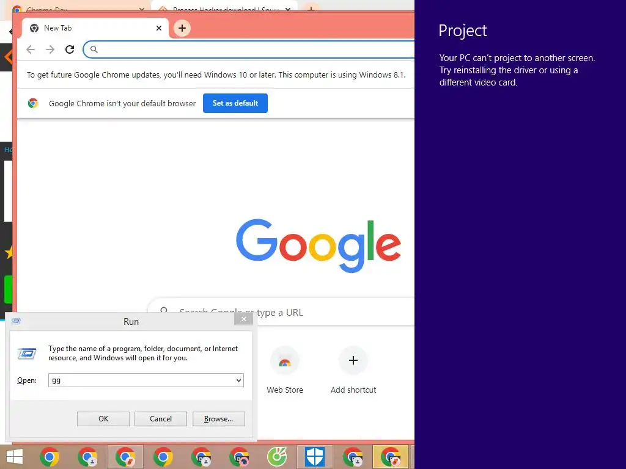
Task: Expand the Open combo box dropdown arrow
Action: point(238,380)
